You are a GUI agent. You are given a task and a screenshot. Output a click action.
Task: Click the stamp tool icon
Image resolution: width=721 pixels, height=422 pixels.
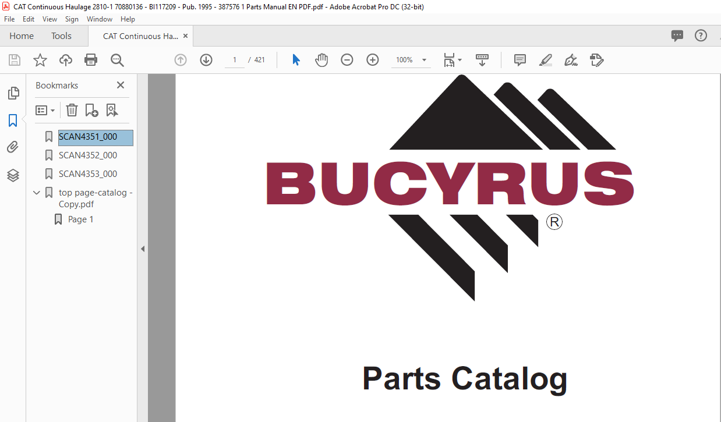pyautogui.click(x=597, y=60)
